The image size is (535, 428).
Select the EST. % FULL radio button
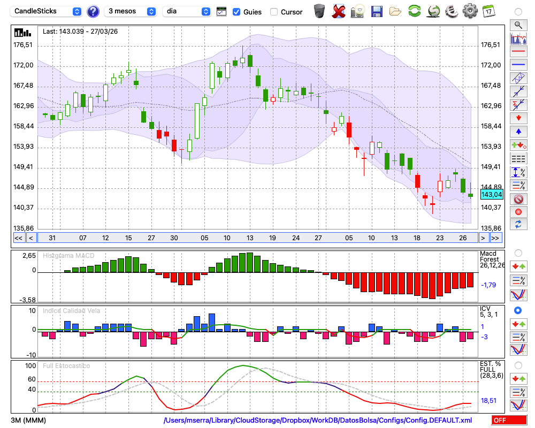518,365
